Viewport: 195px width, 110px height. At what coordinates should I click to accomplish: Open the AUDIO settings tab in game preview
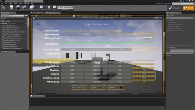107,24
